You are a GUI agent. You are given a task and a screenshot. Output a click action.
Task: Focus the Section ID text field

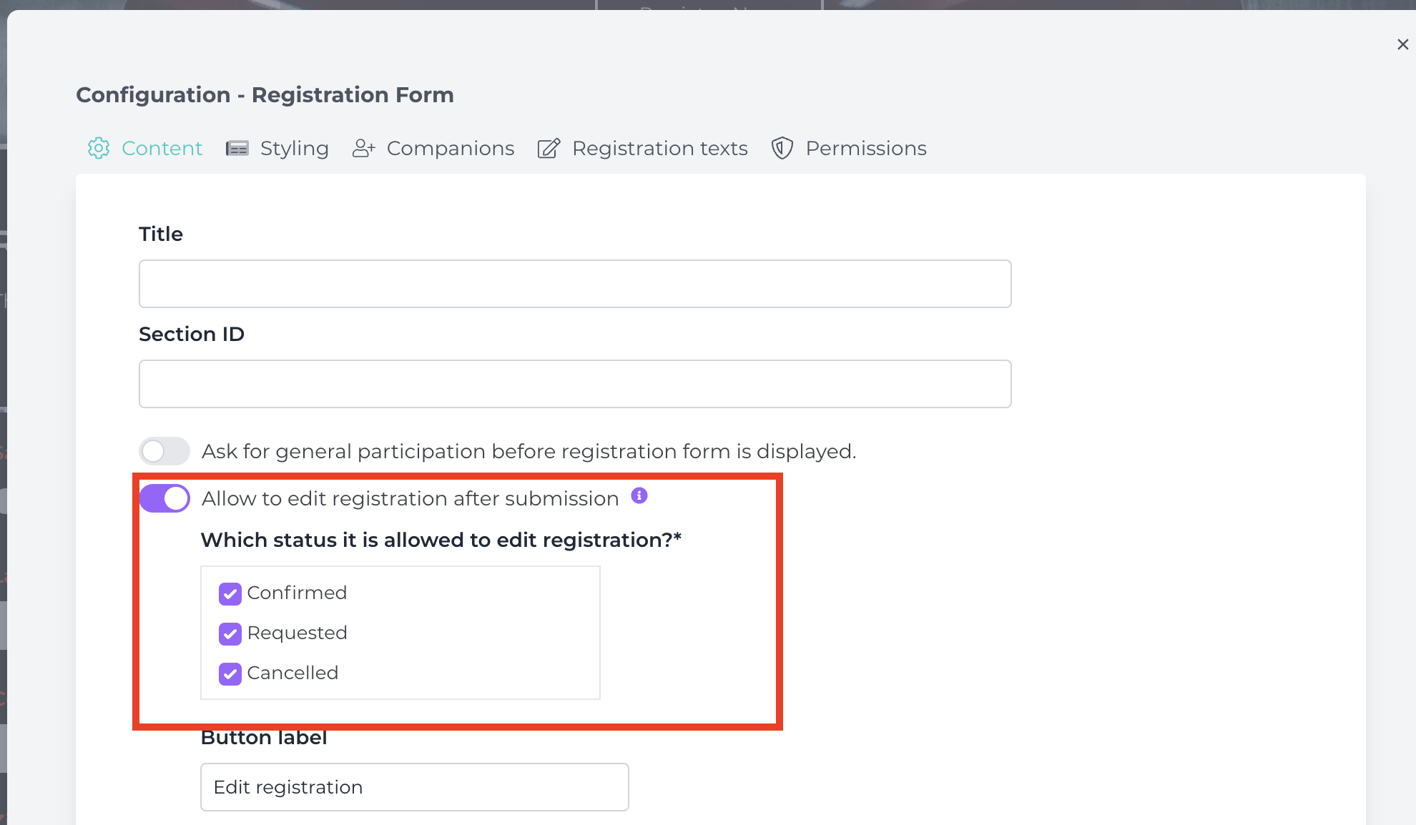(x=575, y=384)
